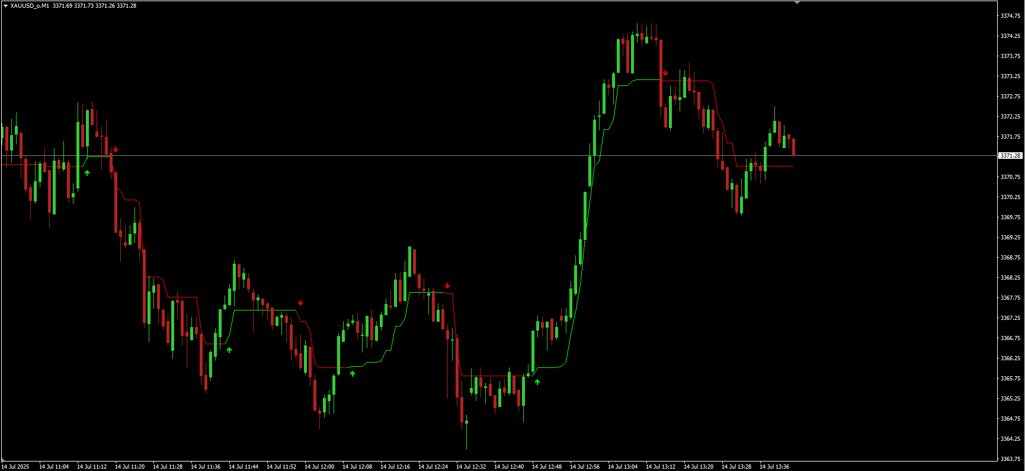Select the red sell arrow near 11:56
This screenshot has height=471, width=1025.
click(300, 303)
